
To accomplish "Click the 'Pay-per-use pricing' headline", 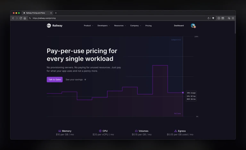I will point(82,55).
